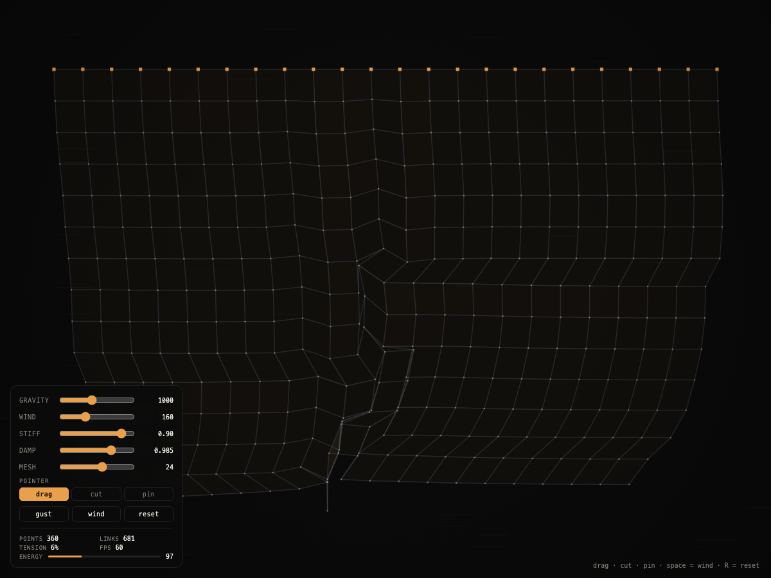Click the damping value 0.985
771x578 pixels.
(164, 450)
